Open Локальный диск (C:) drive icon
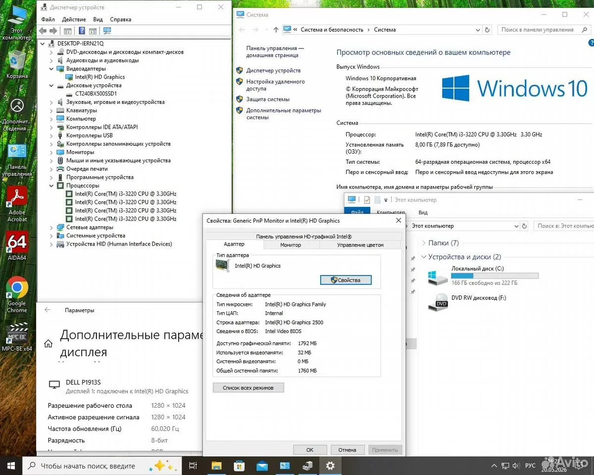Image resolution: width=594 pixels, height=475 pixels. (x=438, y=277)
